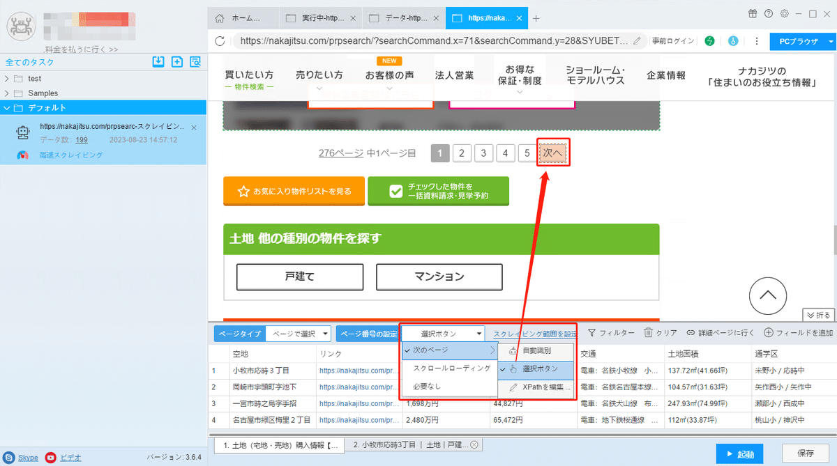837x466 pixels.
Task: Click the search tasks icon in sidebar
Action: click(195, 62)
